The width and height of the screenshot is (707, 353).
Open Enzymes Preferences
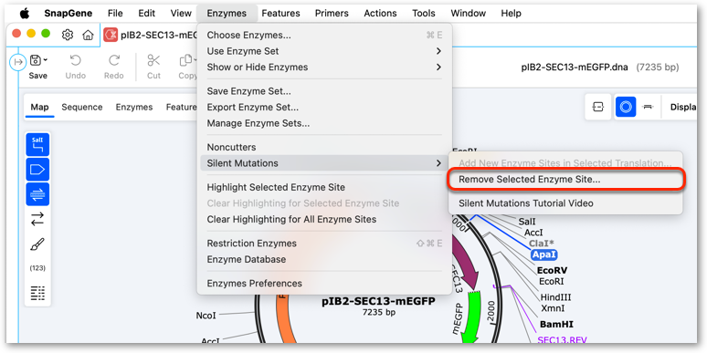tap(324, 284)
